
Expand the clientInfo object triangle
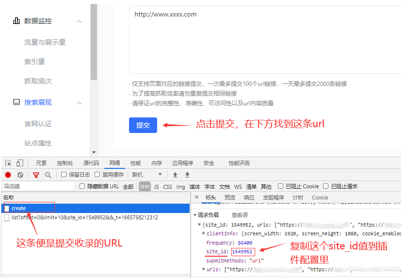coord(204,233)
